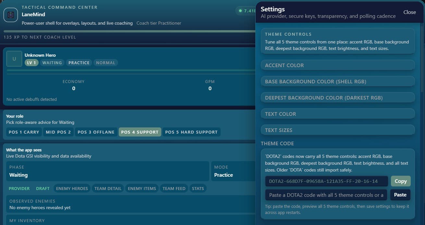Click the Draft visibility chip
This screenshot has width=425, height=225.
(43, 188)
